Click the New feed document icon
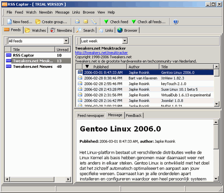Viewport: 224px width, 193px height. pos(9,22)
